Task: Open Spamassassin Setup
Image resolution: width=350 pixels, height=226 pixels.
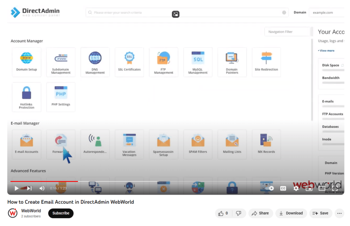Action: [164, 145]
